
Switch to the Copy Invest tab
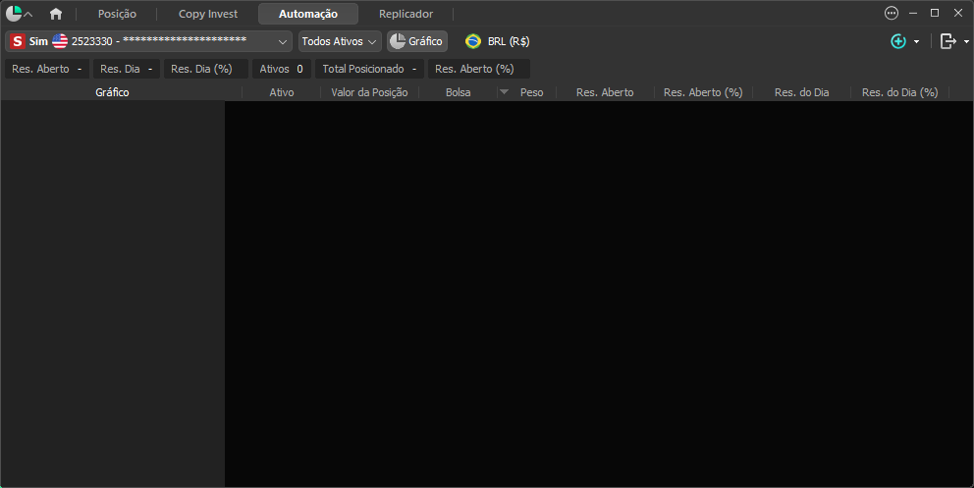(208, 14)
